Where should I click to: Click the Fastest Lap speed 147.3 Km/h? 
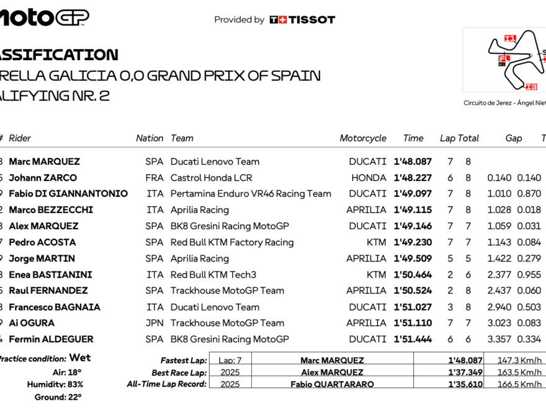tap(519, 360)
